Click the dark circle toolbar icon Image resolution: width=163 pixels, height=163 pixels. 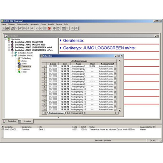[55, 28]
